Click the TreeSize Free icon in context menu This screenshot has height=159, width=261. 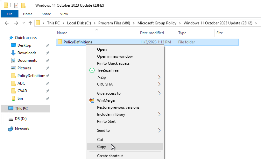[x=92, y=70]
